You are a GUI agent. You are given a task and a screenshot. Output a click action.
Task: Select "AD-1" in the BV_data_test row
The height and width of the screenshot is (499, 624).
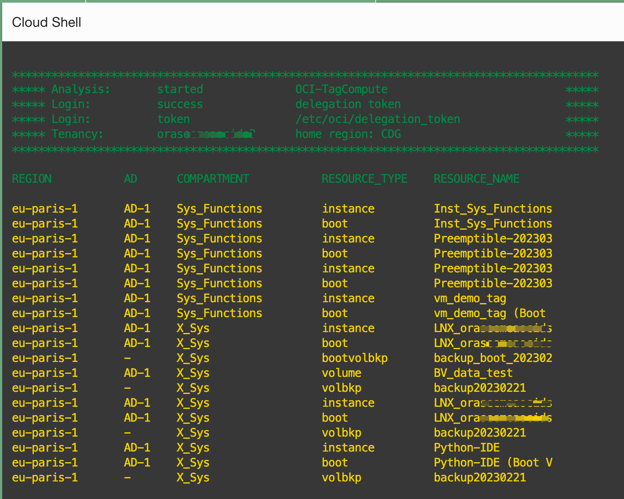click(x=137, y=373)
